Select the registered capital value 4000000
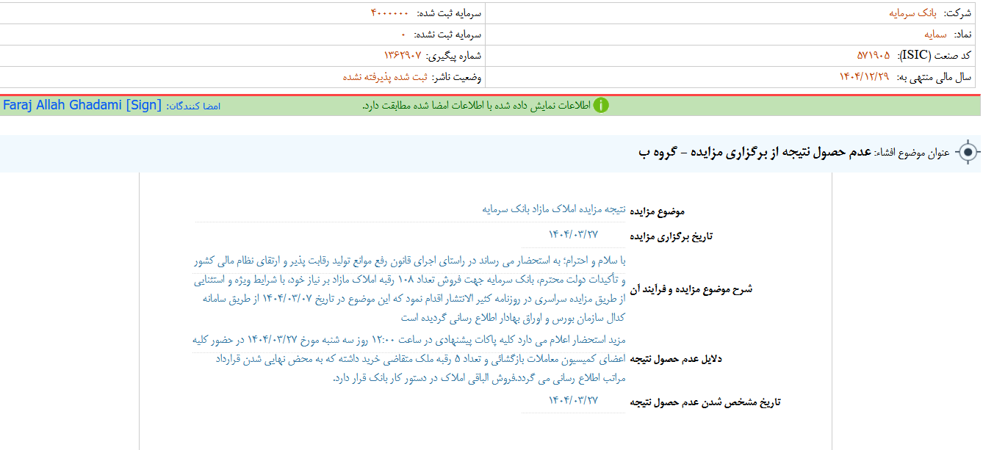 coord(389,13)
